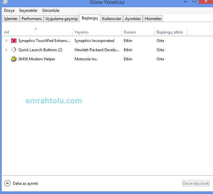
Task: Maximize the Görev Yöneticisi window
Action: pos(194,1)
